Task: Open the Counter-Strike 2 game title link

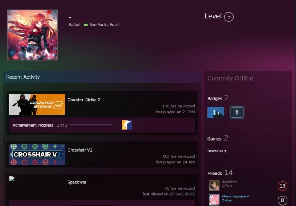Action: 84,100
